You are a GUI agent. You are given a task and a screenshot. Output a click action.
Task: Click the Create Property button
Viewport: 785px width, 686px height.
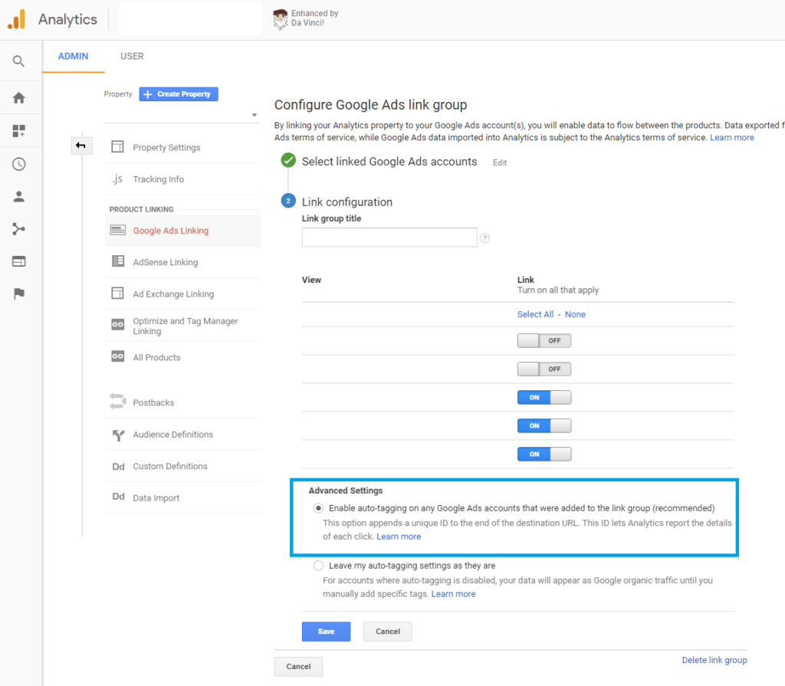pos(179,94)
